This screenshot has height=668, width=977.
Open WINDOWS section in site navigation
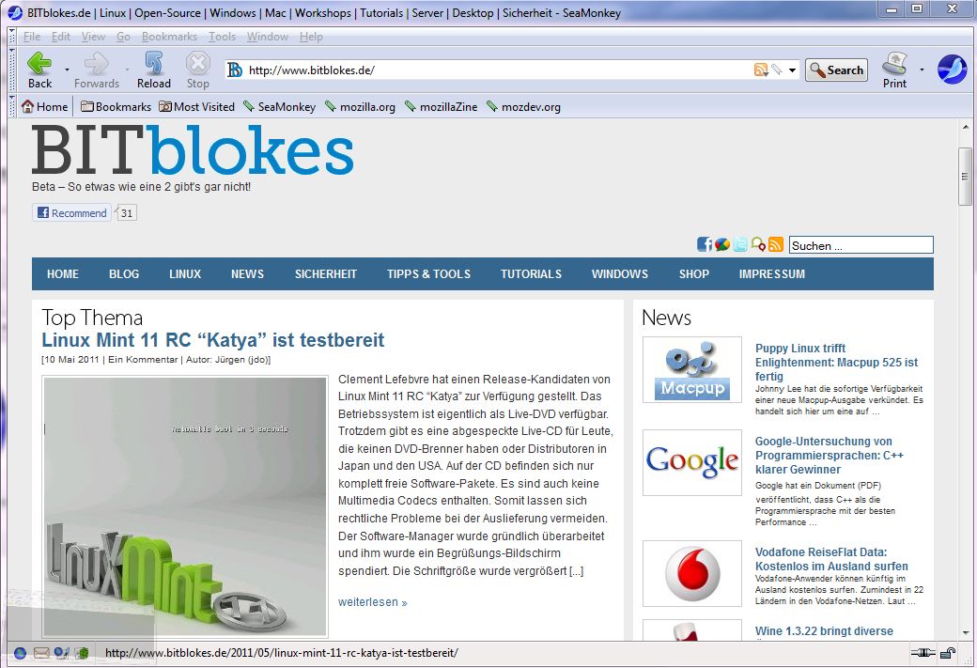click(620, 274)
